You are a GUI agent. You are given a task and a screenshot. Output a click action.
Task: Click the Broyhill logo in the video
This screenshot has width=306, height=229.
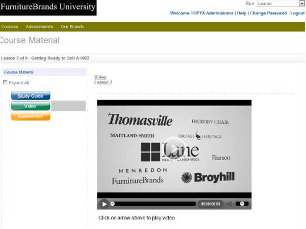(x=208, y=177)
